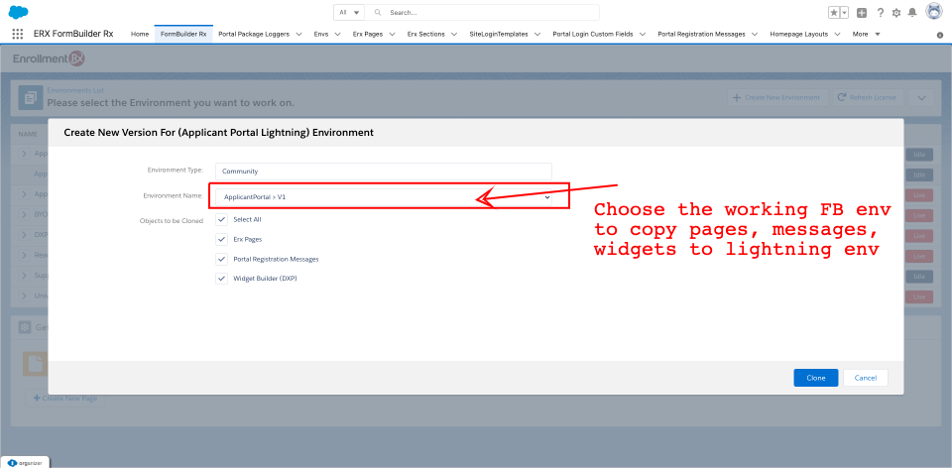The width and height of the screenshot is (952, 468).
Task: Toggle the Widget Builder (DXP) checkbox
Action: [x=221, y=279]
